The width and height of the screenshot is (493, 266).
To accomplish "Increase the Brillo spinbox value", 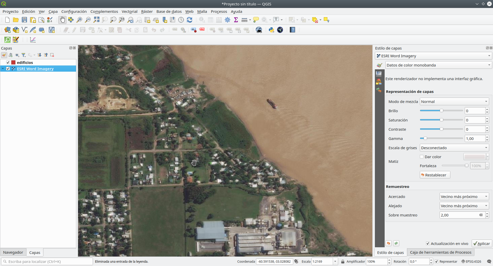I will coord(487,109).
